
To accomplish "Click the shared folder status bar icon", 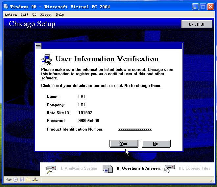I will click(29, 179).
